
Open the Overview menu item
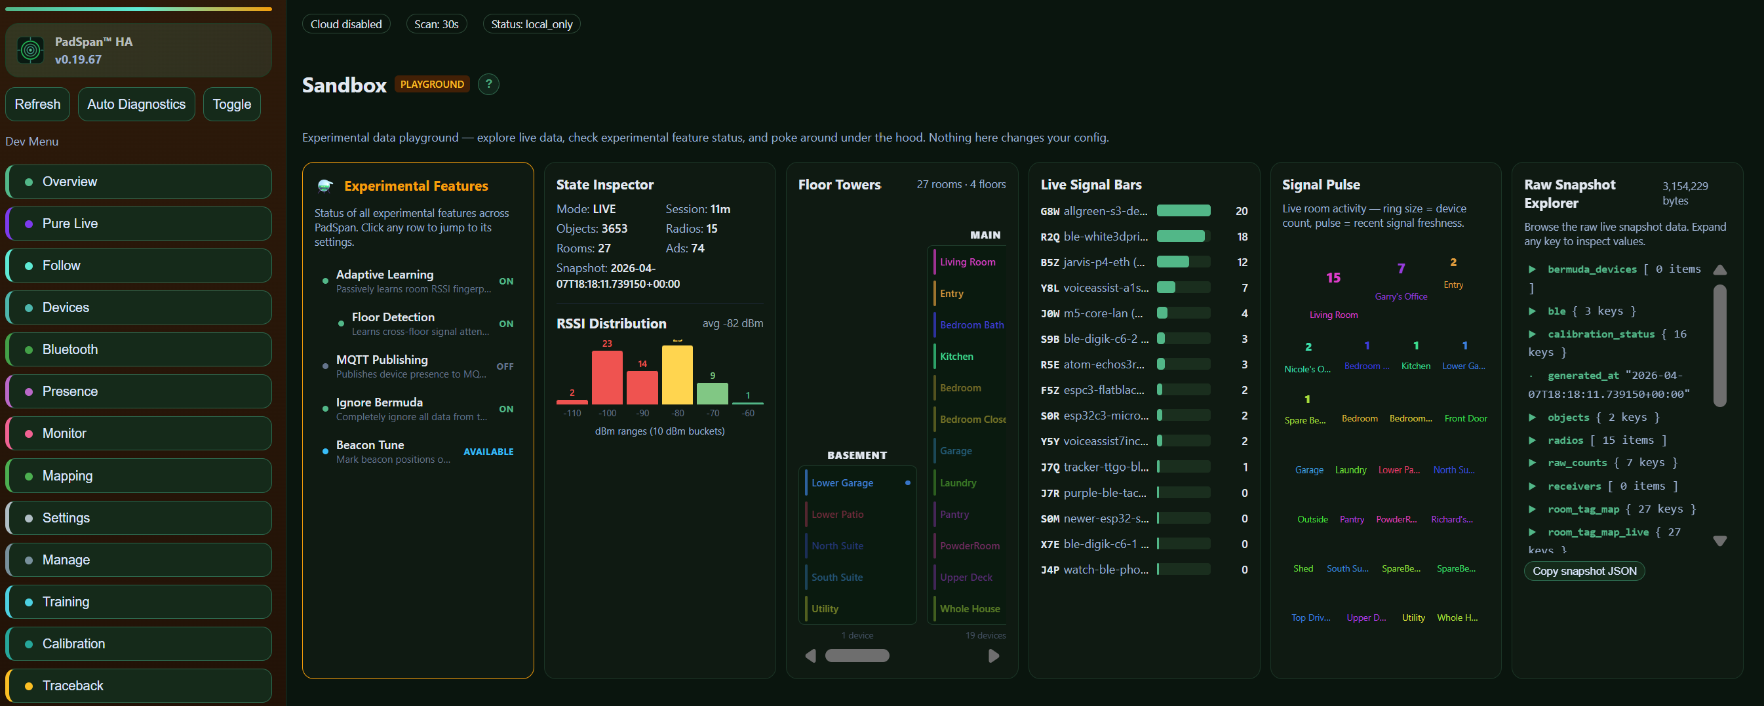pyautogui.click(x=139, y=182)
